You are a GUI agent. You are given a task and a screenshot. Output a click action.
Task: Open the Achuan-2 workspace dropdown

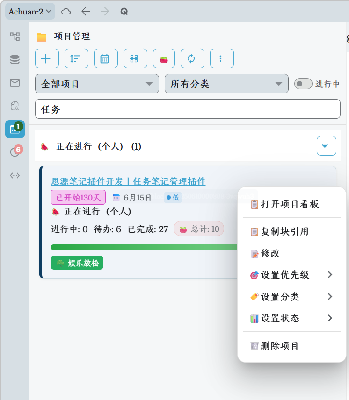click(30, 11)
